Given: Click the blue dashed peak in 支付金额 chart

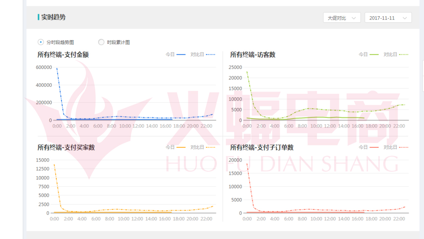Looking at the screenshot, I should pyautogui.click(x=57, y=69).
